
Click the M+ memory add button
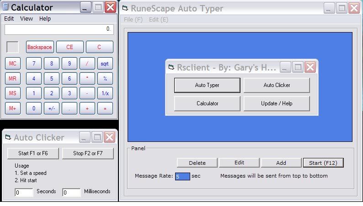(x=13, y=108)
